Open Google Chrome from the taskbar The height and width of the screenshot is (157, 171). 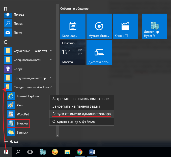80,152
